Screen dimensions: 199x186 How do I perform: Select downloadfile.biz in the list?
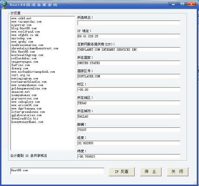[x=25, y=119]
